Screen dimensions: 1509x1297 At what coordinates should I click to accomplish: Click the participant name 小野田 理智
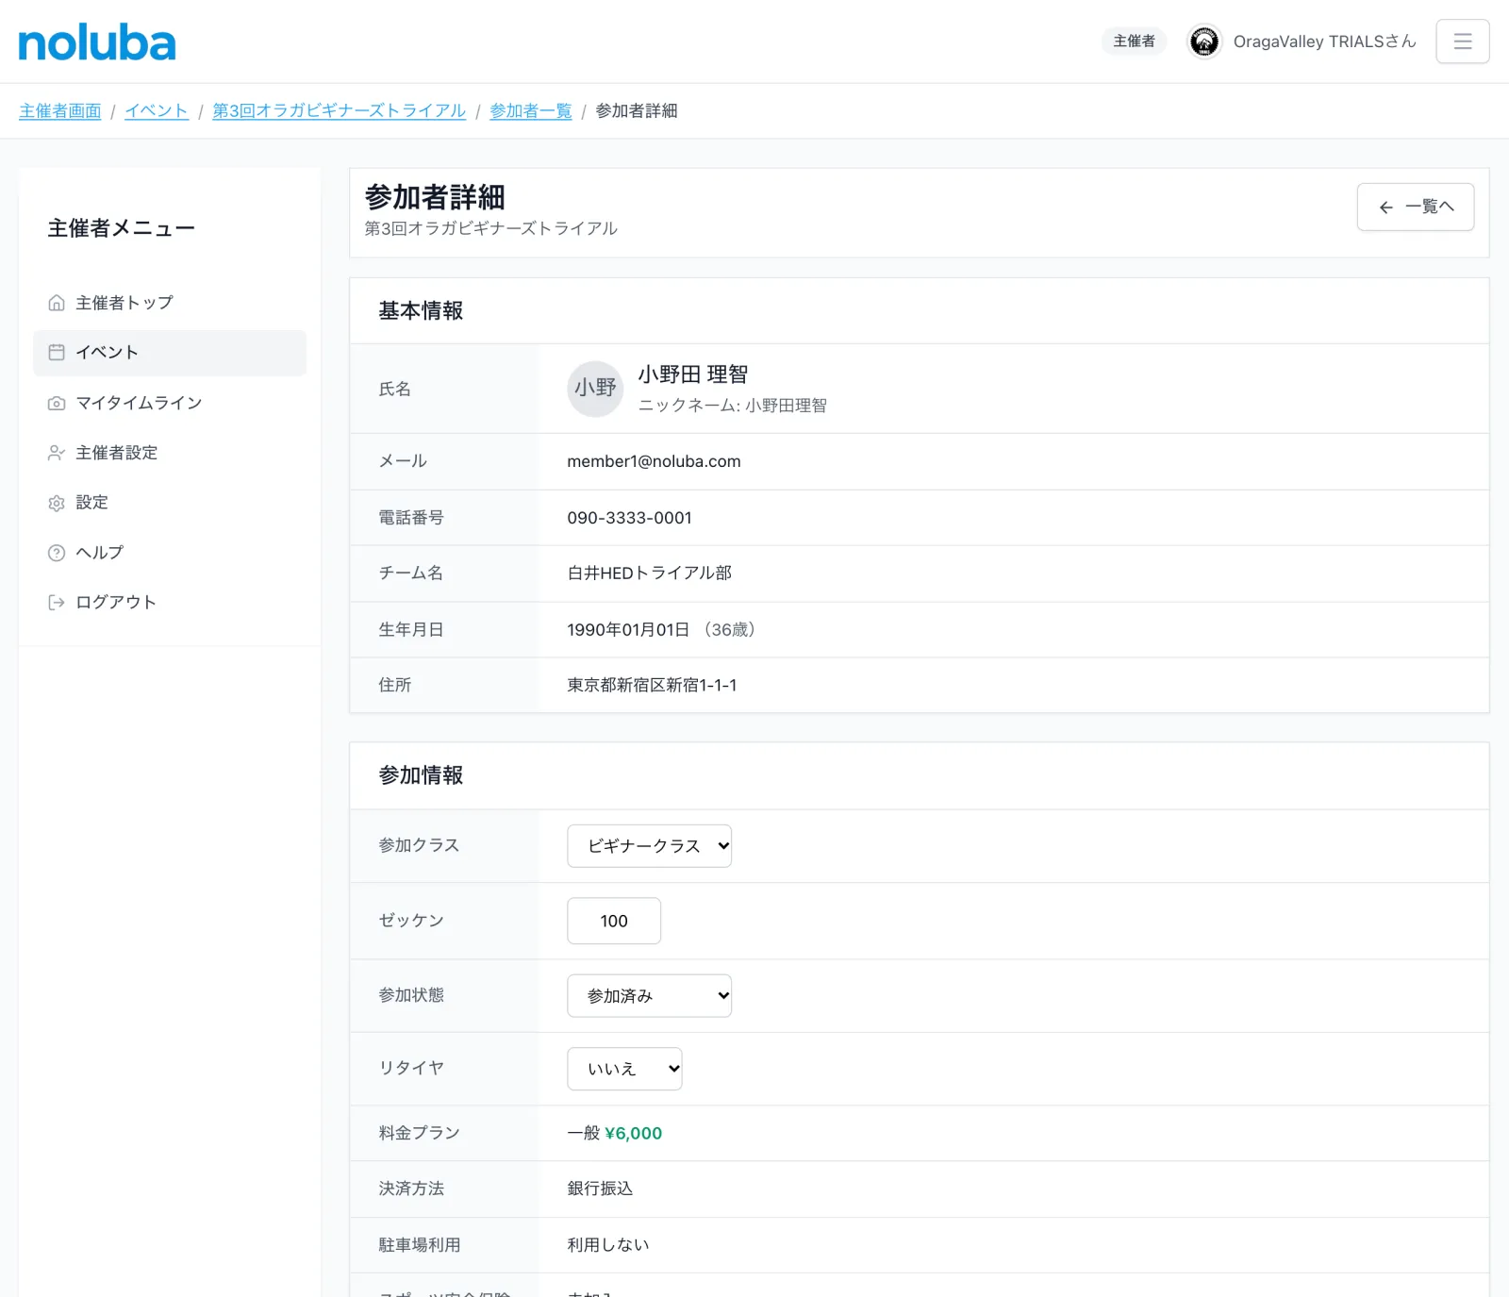click(693, 374)
